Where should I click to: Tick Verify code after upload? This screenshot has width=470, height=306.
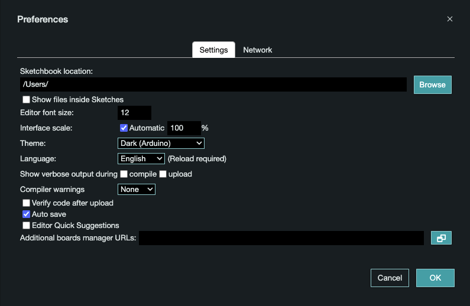coord(27,203)
